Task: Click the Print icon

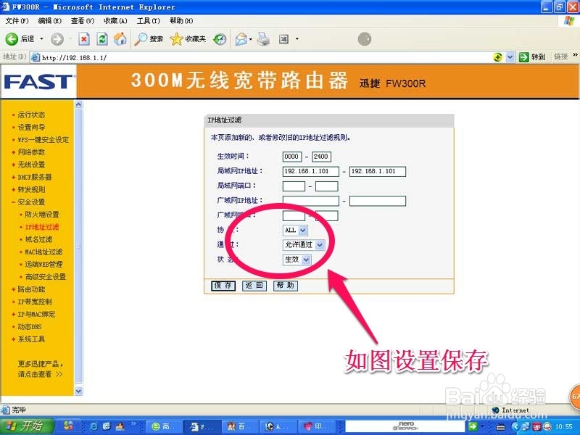Action: [263, 39]
